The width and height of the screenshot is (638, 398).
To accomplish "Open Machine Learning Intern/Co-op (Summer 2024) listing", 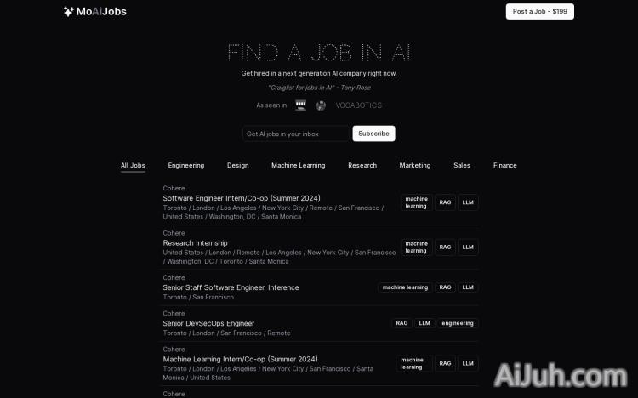I will [x=240, y=360].
